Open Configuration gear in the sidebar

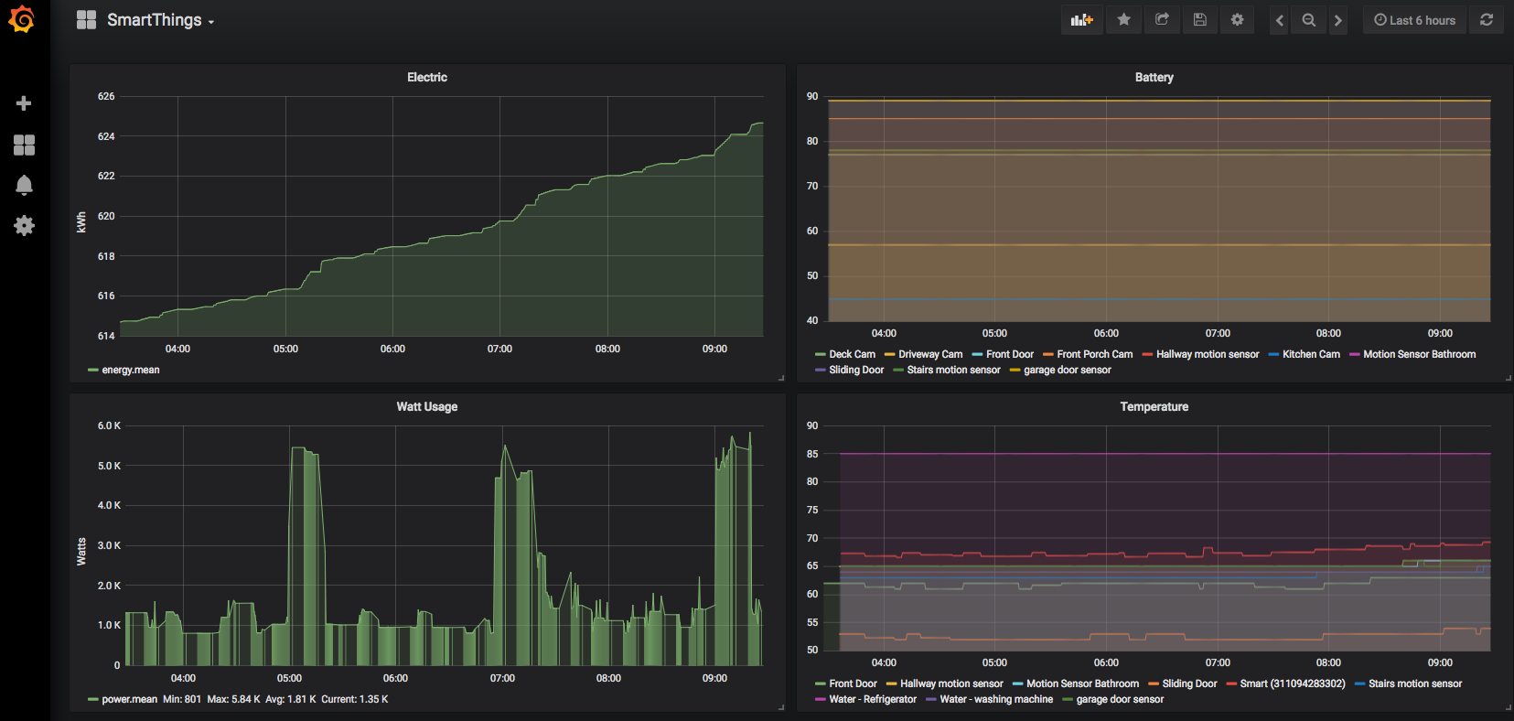click(x=24, y=226)
